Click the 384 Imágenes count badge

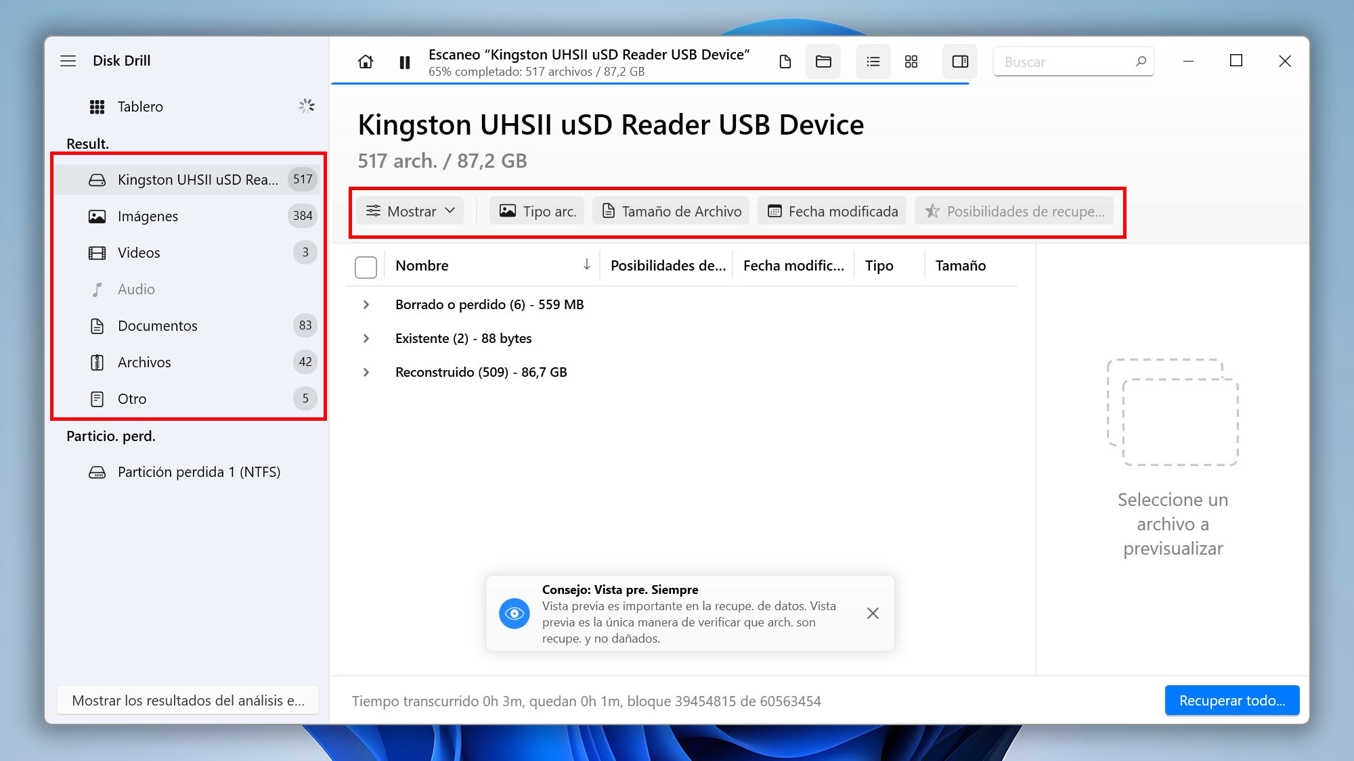303,216
